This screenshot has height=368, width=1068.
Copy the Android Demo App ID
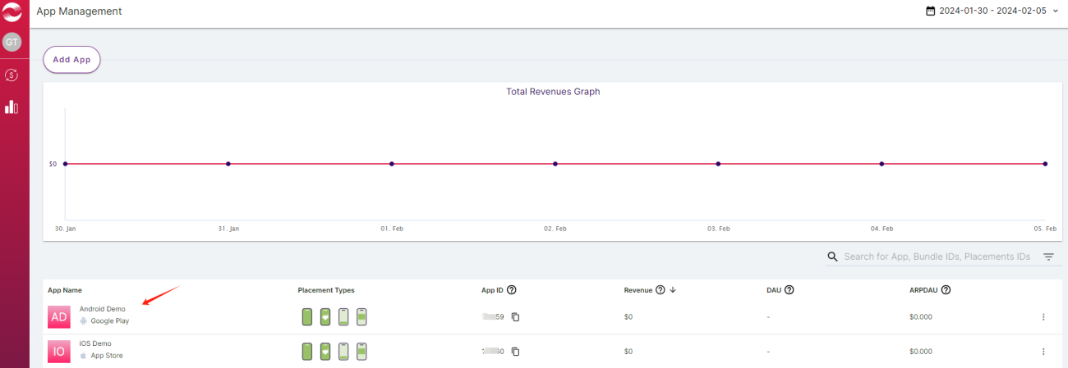[516, 316]
